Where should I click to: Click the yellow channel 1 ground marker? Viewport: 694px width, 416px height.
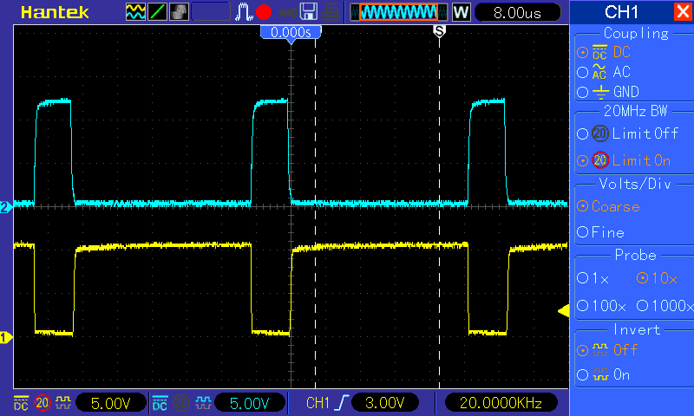(6, 338)
